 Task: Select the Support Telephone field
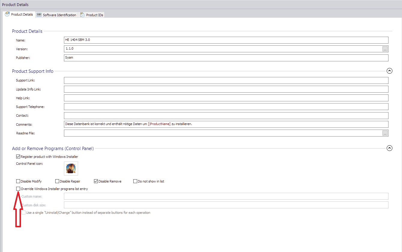click(226, 107)
